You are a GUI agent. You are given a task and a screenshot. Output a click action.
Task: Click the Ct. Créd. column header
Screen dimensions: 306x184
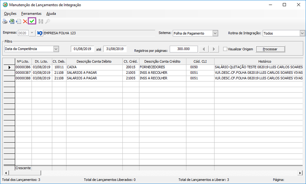(x=131, y=61)
